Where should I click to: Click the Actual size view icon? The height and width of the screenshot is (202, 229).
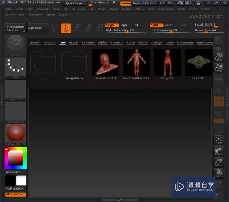click(x=218, y=57)
